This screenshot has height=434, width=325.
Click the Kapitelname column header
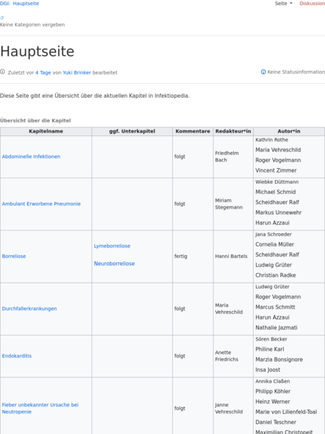46,131
